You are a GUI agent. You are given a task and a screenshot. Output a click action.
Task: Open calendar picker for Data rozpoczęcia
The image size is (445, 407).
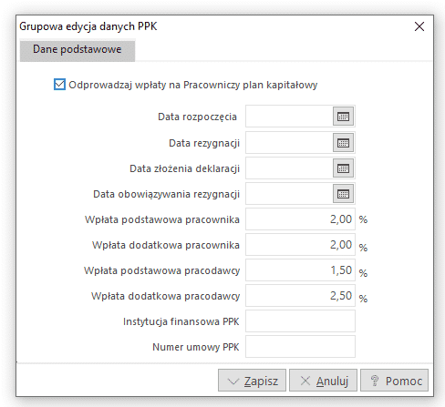(344, 117)
